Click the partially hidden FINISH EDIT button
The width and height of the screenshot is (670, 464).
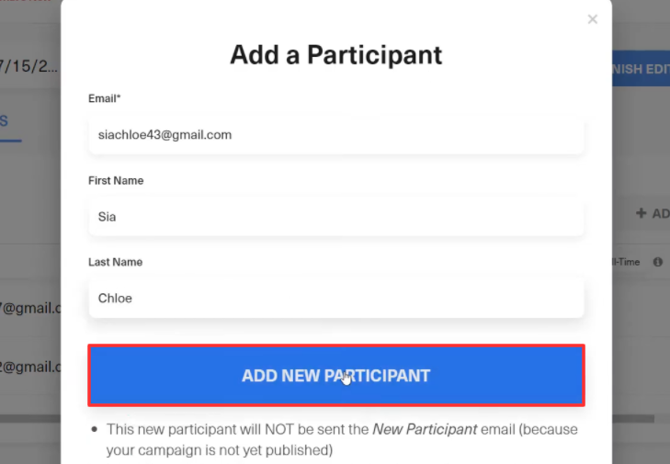641,69
